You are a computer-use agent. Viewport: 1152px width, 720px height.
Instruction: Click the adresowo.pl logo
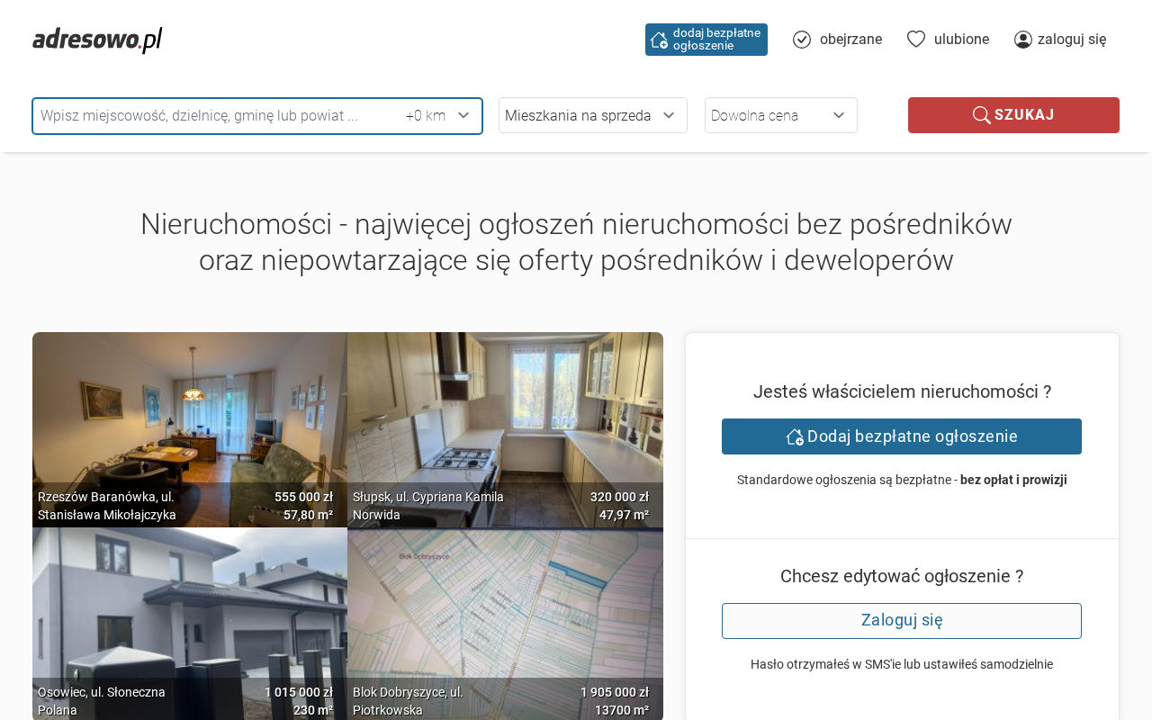pos(97,40)
